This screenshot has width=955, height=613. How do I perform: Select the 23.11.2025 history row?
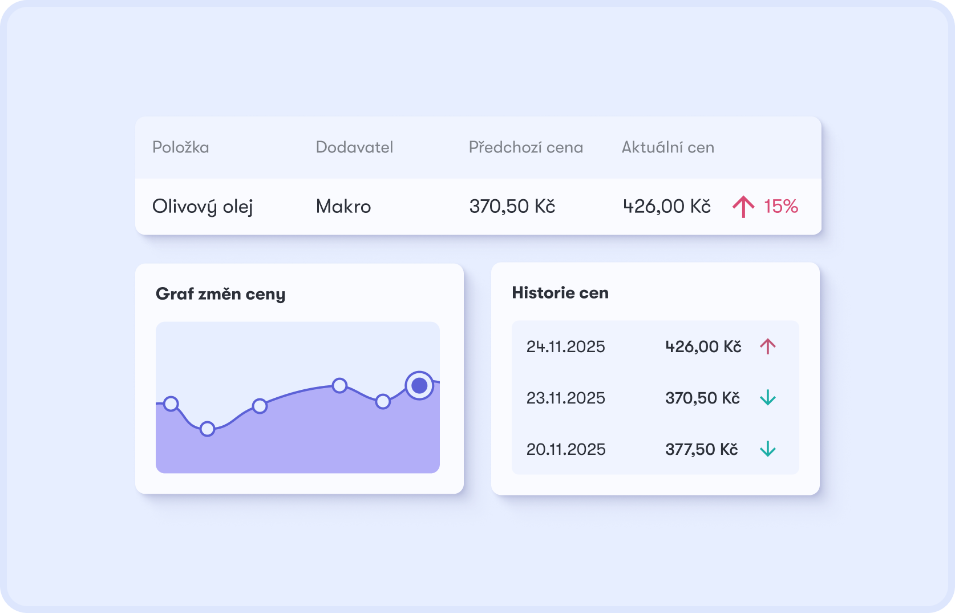point(655,398)
